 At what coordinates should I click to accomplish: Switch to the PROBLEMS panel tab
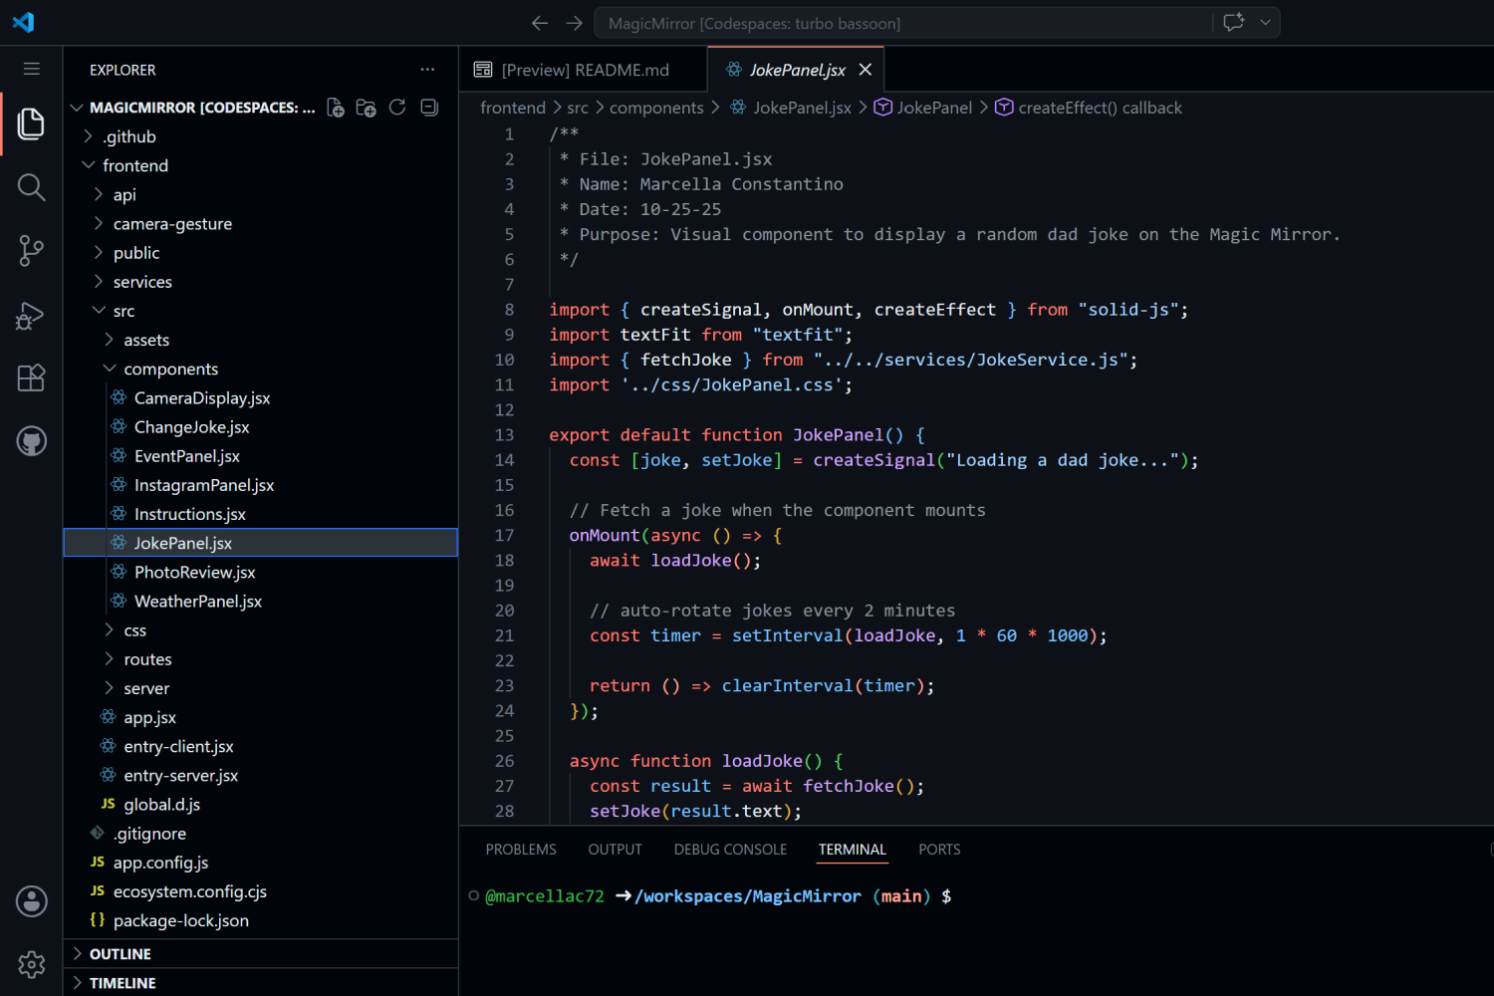pyautogui.click(x=521, y=850)
